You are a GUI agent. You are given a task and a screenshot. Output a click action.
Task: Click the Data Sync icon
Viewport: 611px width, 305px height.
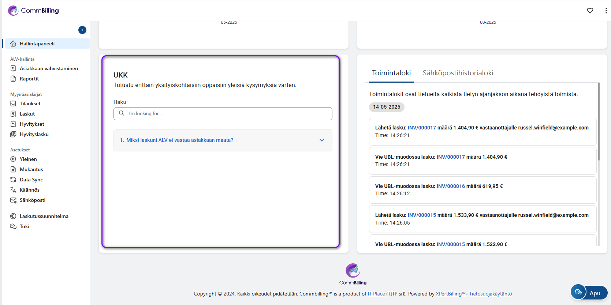click(13, 180)
